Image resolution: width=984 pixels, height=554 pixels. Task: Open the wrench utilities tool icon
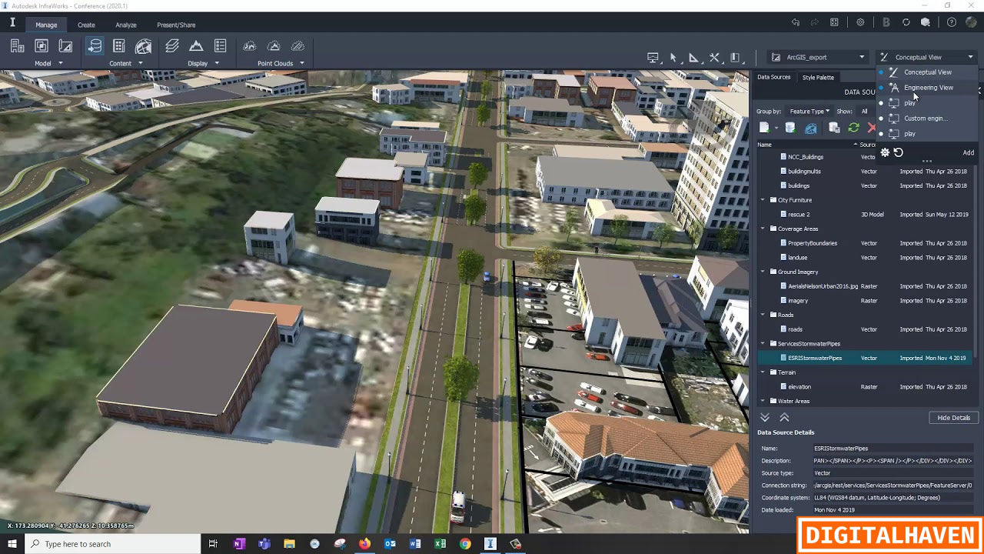coord(714,57)
